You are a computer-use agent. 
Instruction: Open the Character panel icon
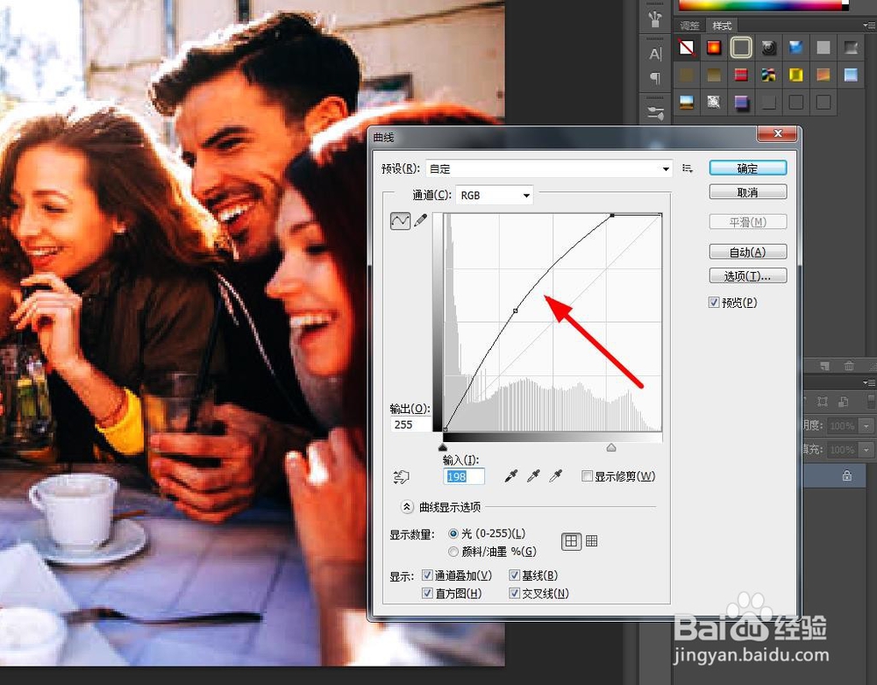click(655, 54)
